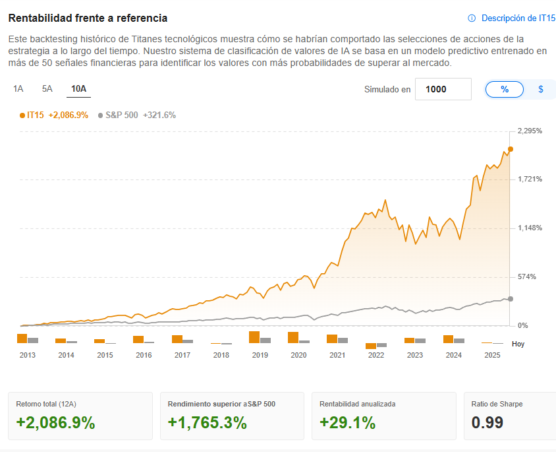Click the orange IT15 legend dot
This screenshot has height=452, width=556.
[x=22, y=114]
